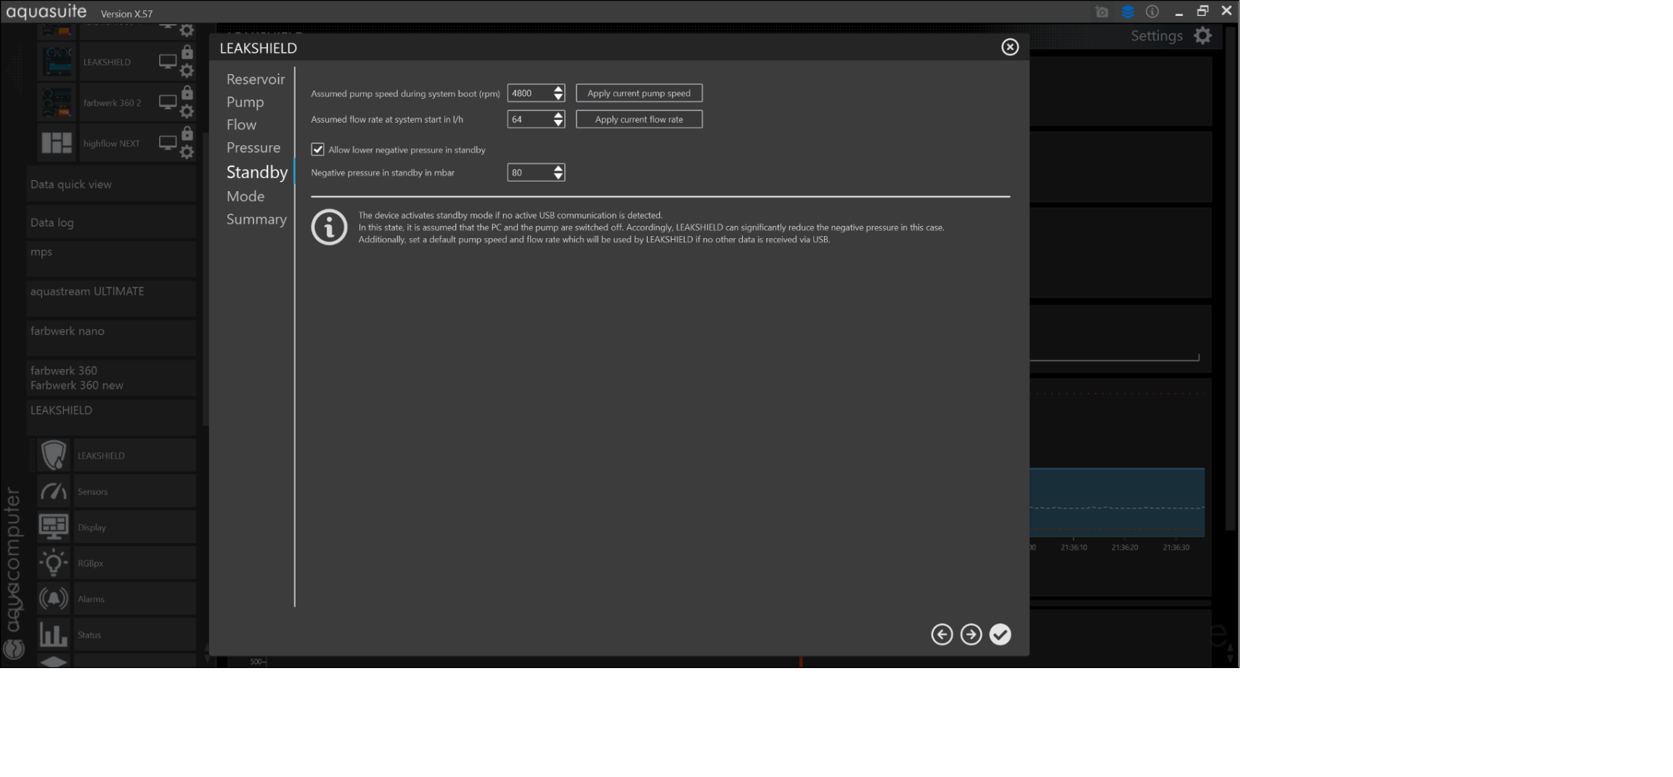Viewport: 1673px width, 777px height.
Task: Click the LEAKSHIELD overview page lock icon
Action: click(x=187, y=52)
